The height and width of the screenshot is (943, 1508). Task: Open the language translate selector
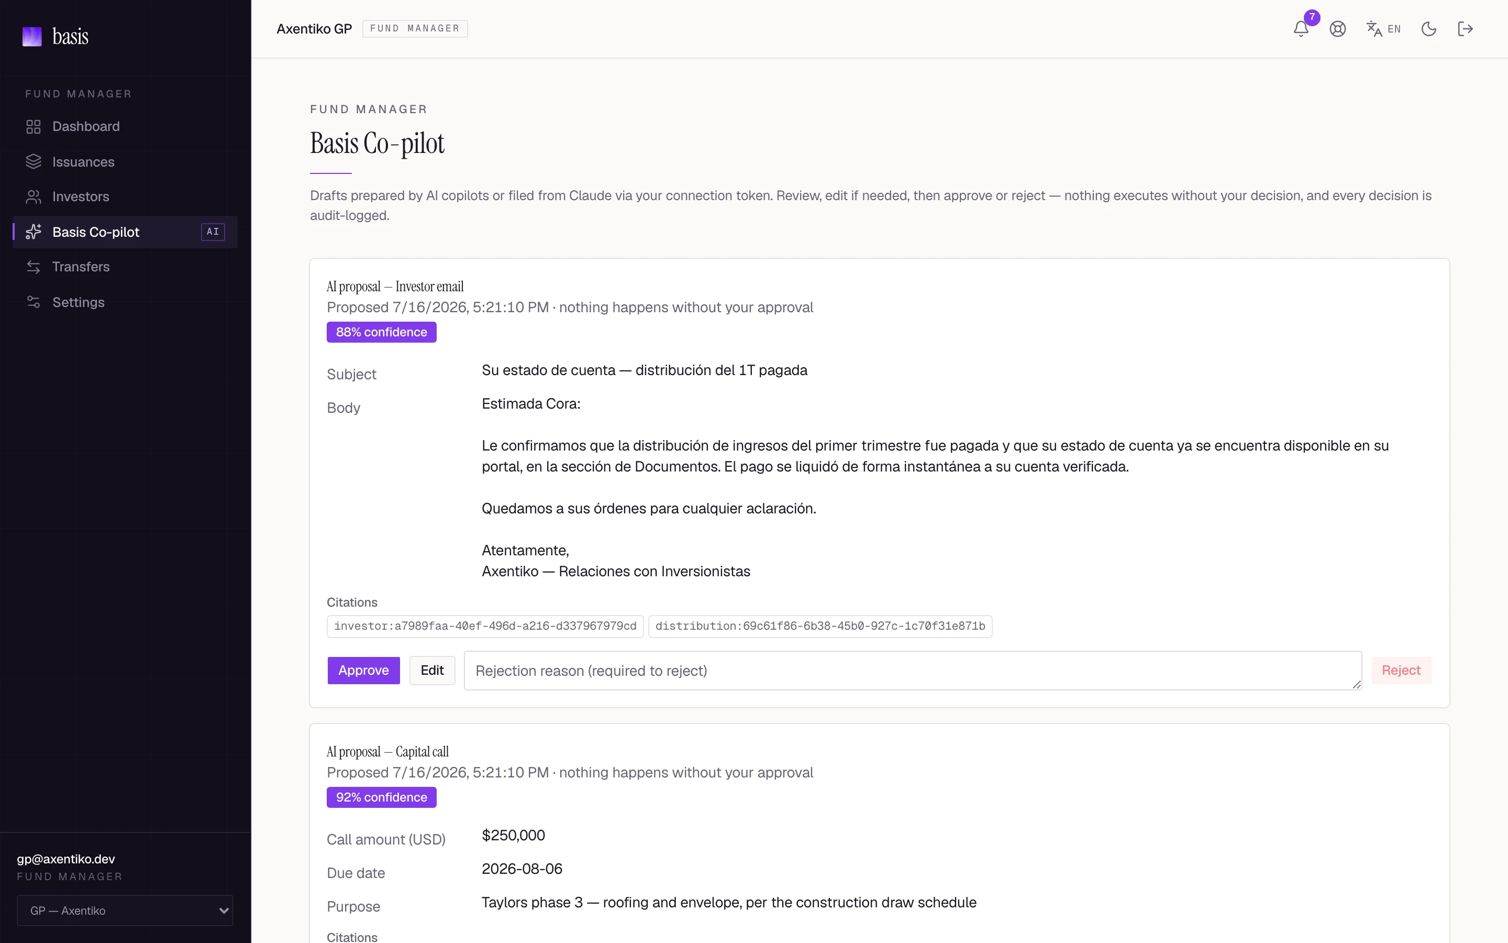click(x=1383, y=29)
